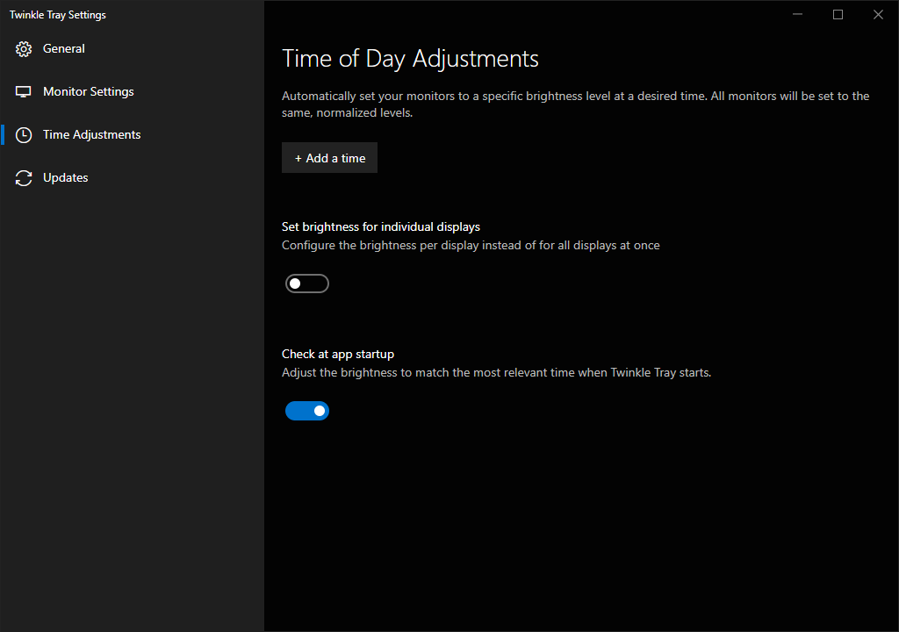Click the Configure the brightness per display text
The width and height of the screenshot is (899, 632).
(471, 246)
